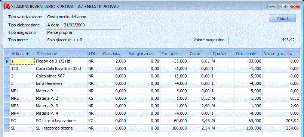
Task: Select the 'Birra Heineken' cell
Action: tap(61, 83)
